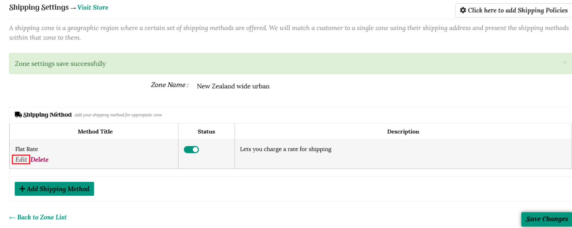Delete the Flat Rate shipping method

tap(39, 160)
